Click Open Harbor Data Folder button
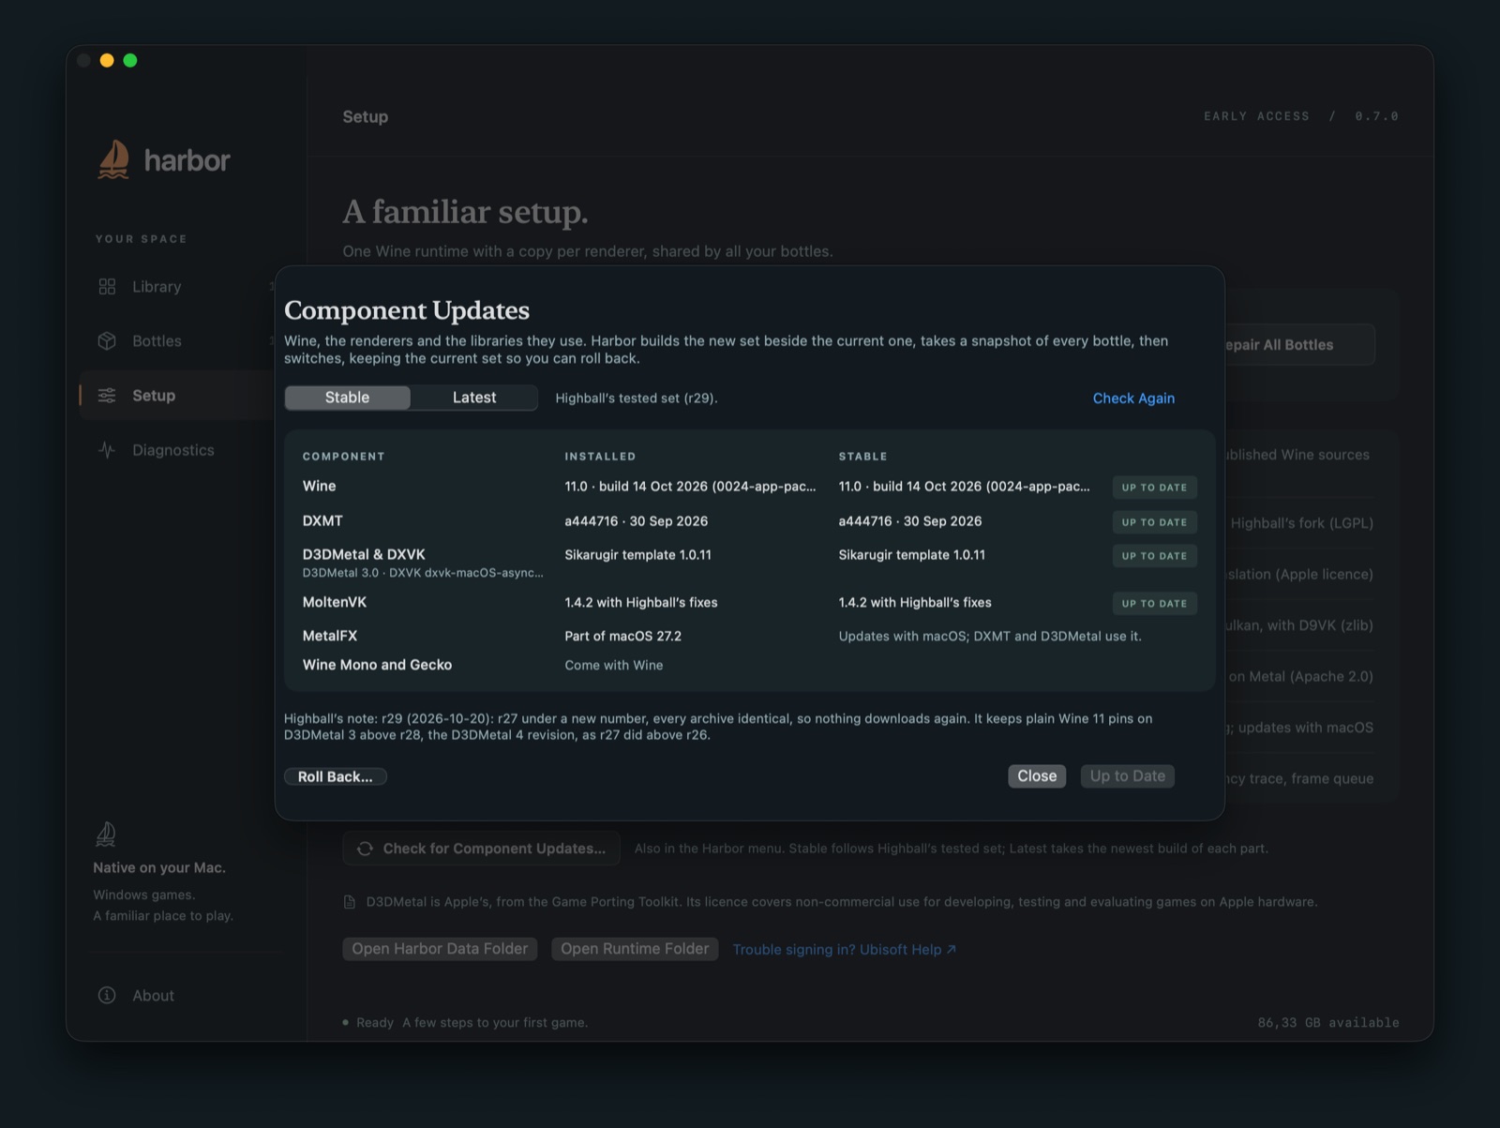The image size is (1500, 1128). pos(440,949)
